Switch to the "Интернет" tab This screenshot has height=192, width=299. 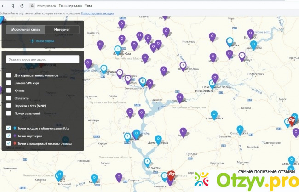click(x=62, y=29)
